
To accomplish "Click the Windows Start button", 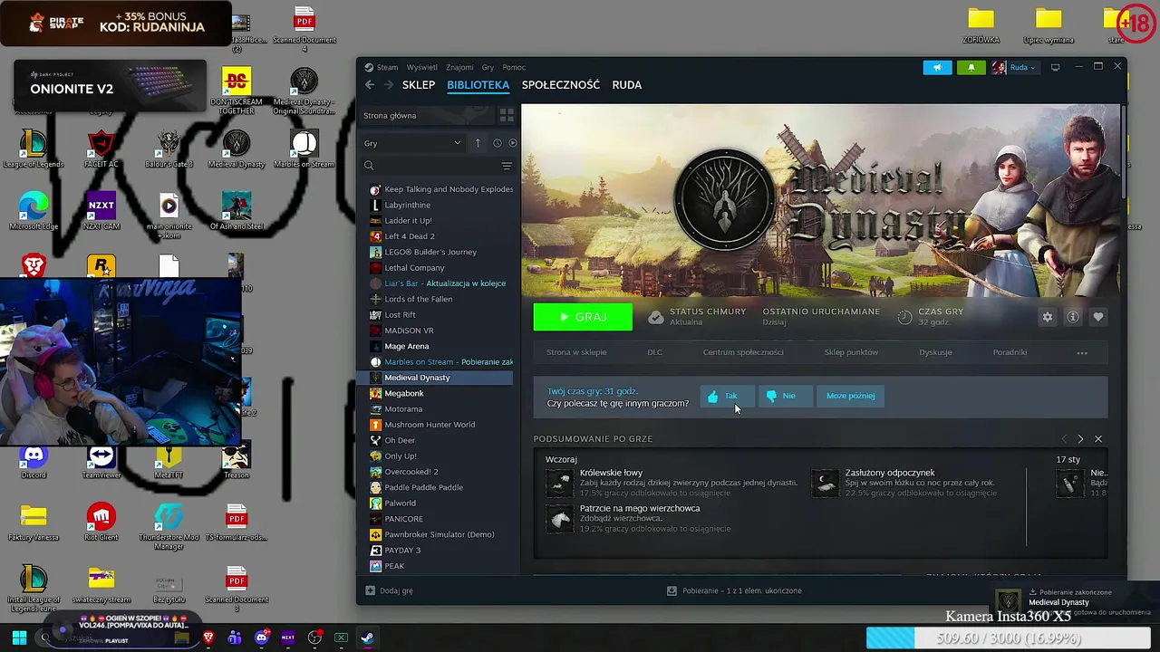I will (19, 638).
